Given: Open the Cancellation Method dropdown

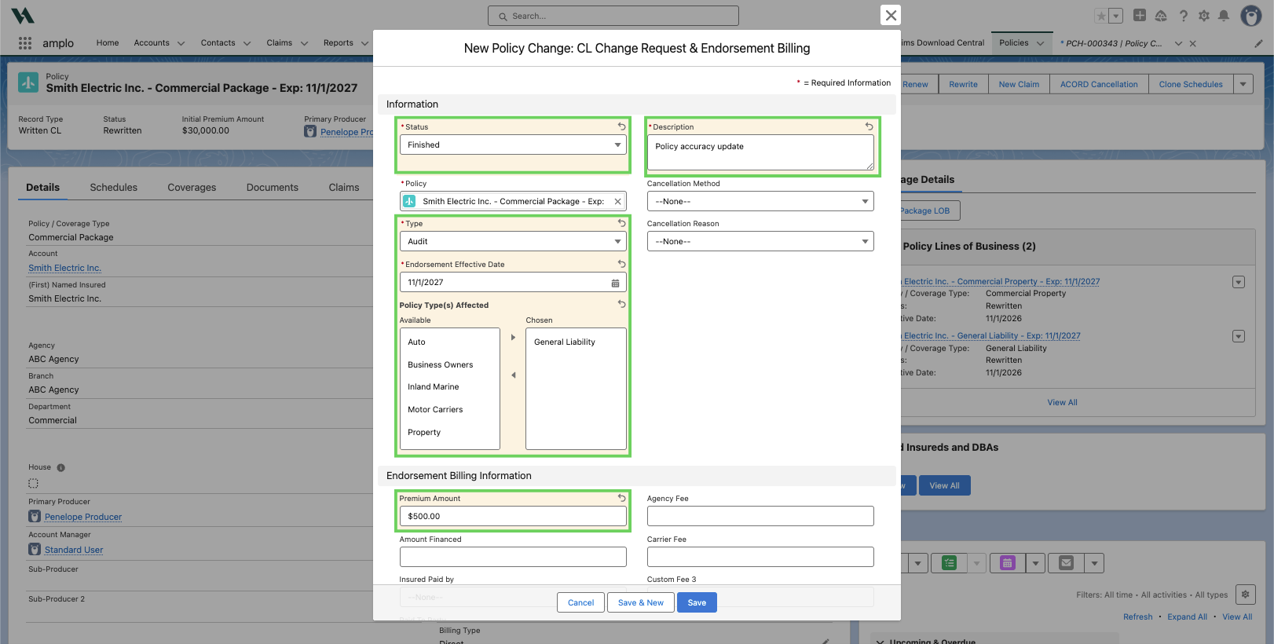Looking at the screenshot, I should [760, 202].
